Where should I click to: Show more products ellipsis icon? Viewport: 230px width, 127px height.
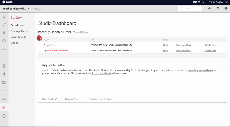(4, 116)
